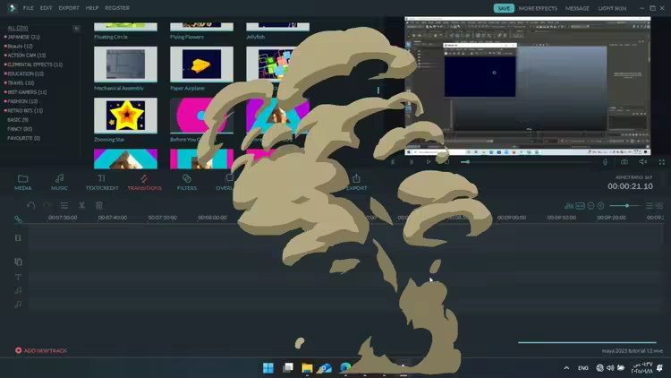The image size is (671, 378).
Task: Open the Music library tab
Action: (59, 182)
